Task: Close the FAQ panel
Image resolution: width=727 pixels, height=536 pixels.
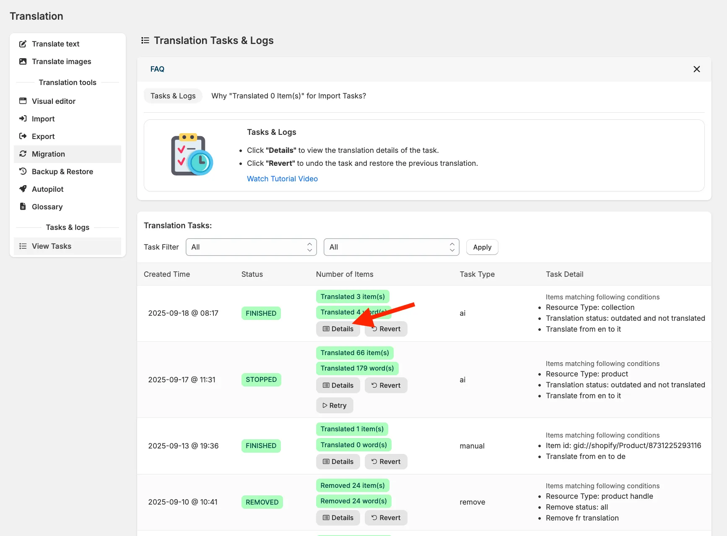Action: (697, 69)
